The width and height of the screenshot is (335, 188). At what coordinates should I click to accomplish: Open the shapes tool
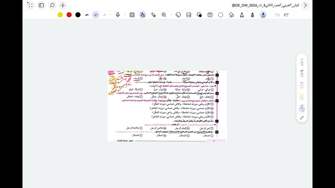coord(199,15)
